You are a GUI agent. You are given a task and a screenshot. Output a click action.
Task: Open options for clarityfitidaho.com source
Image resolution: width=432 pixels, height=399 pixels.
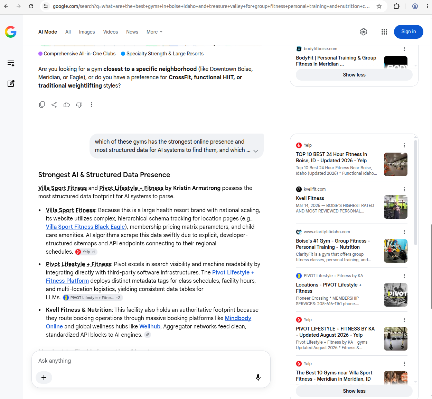(x=404, y=232)
